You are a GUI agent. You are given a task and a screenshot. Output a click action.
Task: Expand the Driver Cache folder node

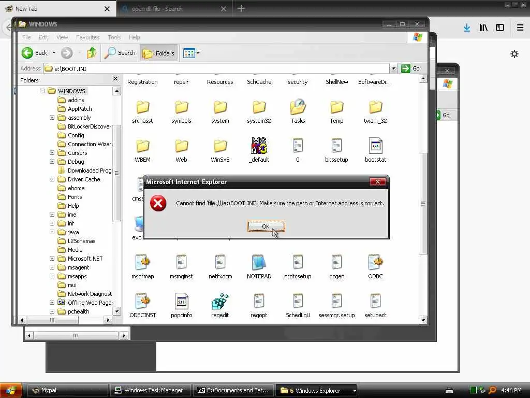coord(52,179)
